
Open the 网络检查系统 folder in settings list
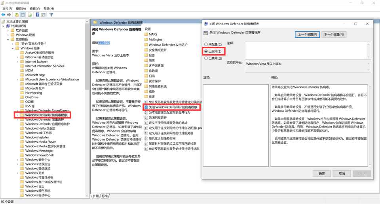click(x=158, y=86)
